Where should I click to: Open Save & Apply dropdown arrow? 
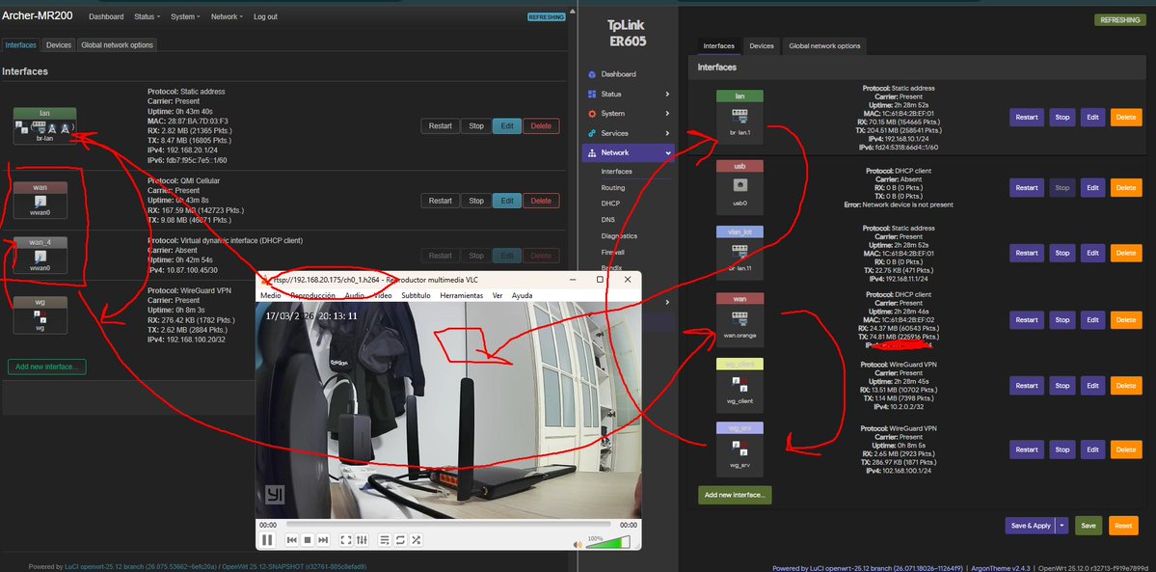[1062, 526]
